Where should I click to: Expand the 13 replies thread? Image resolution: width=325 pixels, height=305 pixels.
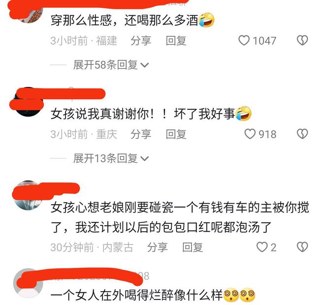tap(111, 158)
